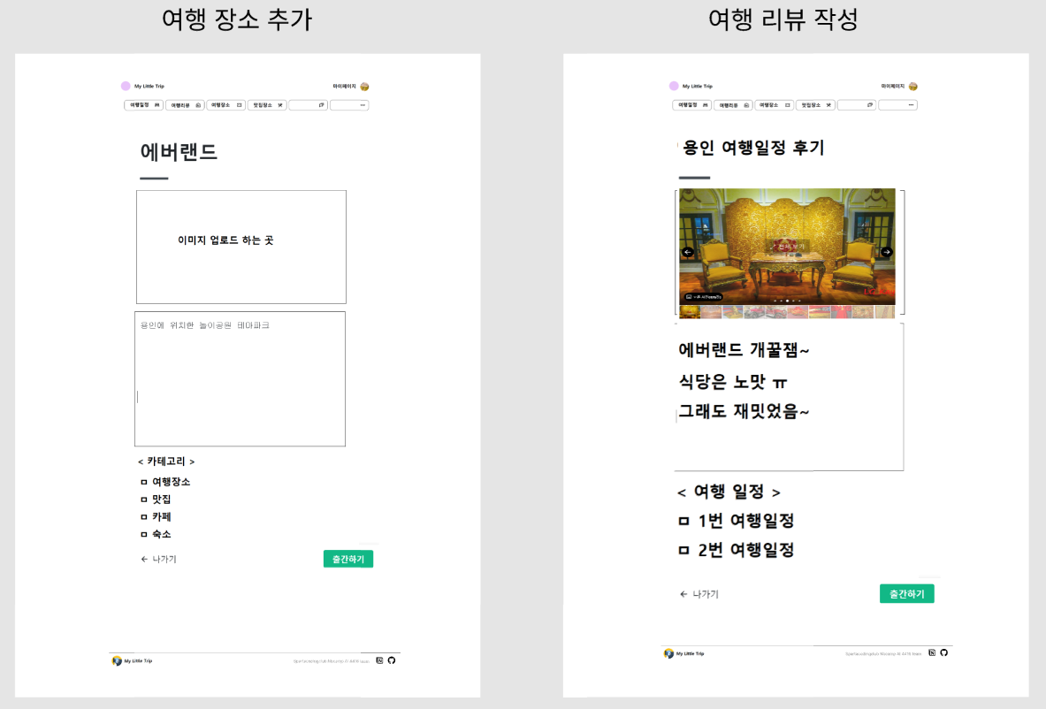Show the previous photo with the left arrow
The width and height of the screenshot is (1046, 709).
(688, 252)
